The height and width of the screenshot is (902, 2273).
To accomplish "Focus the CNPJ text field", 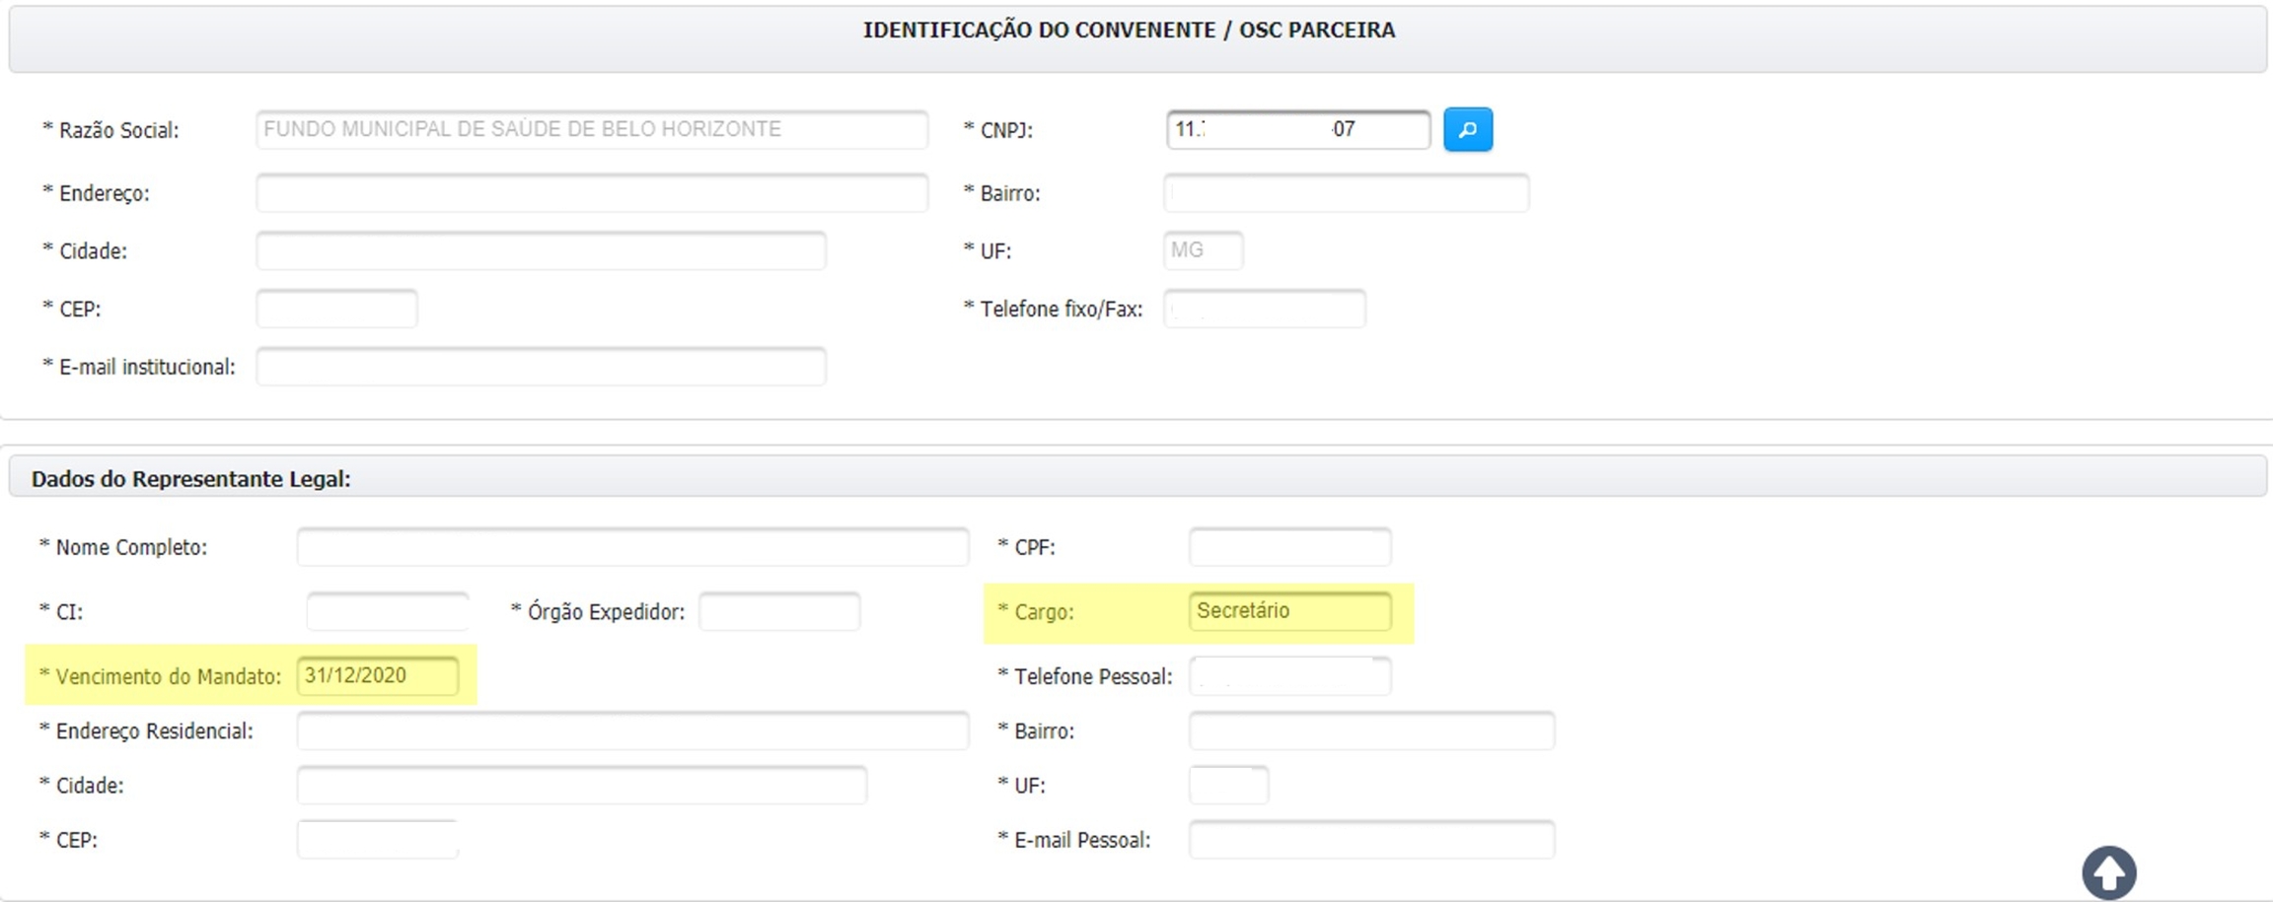I will point(1297,129).
